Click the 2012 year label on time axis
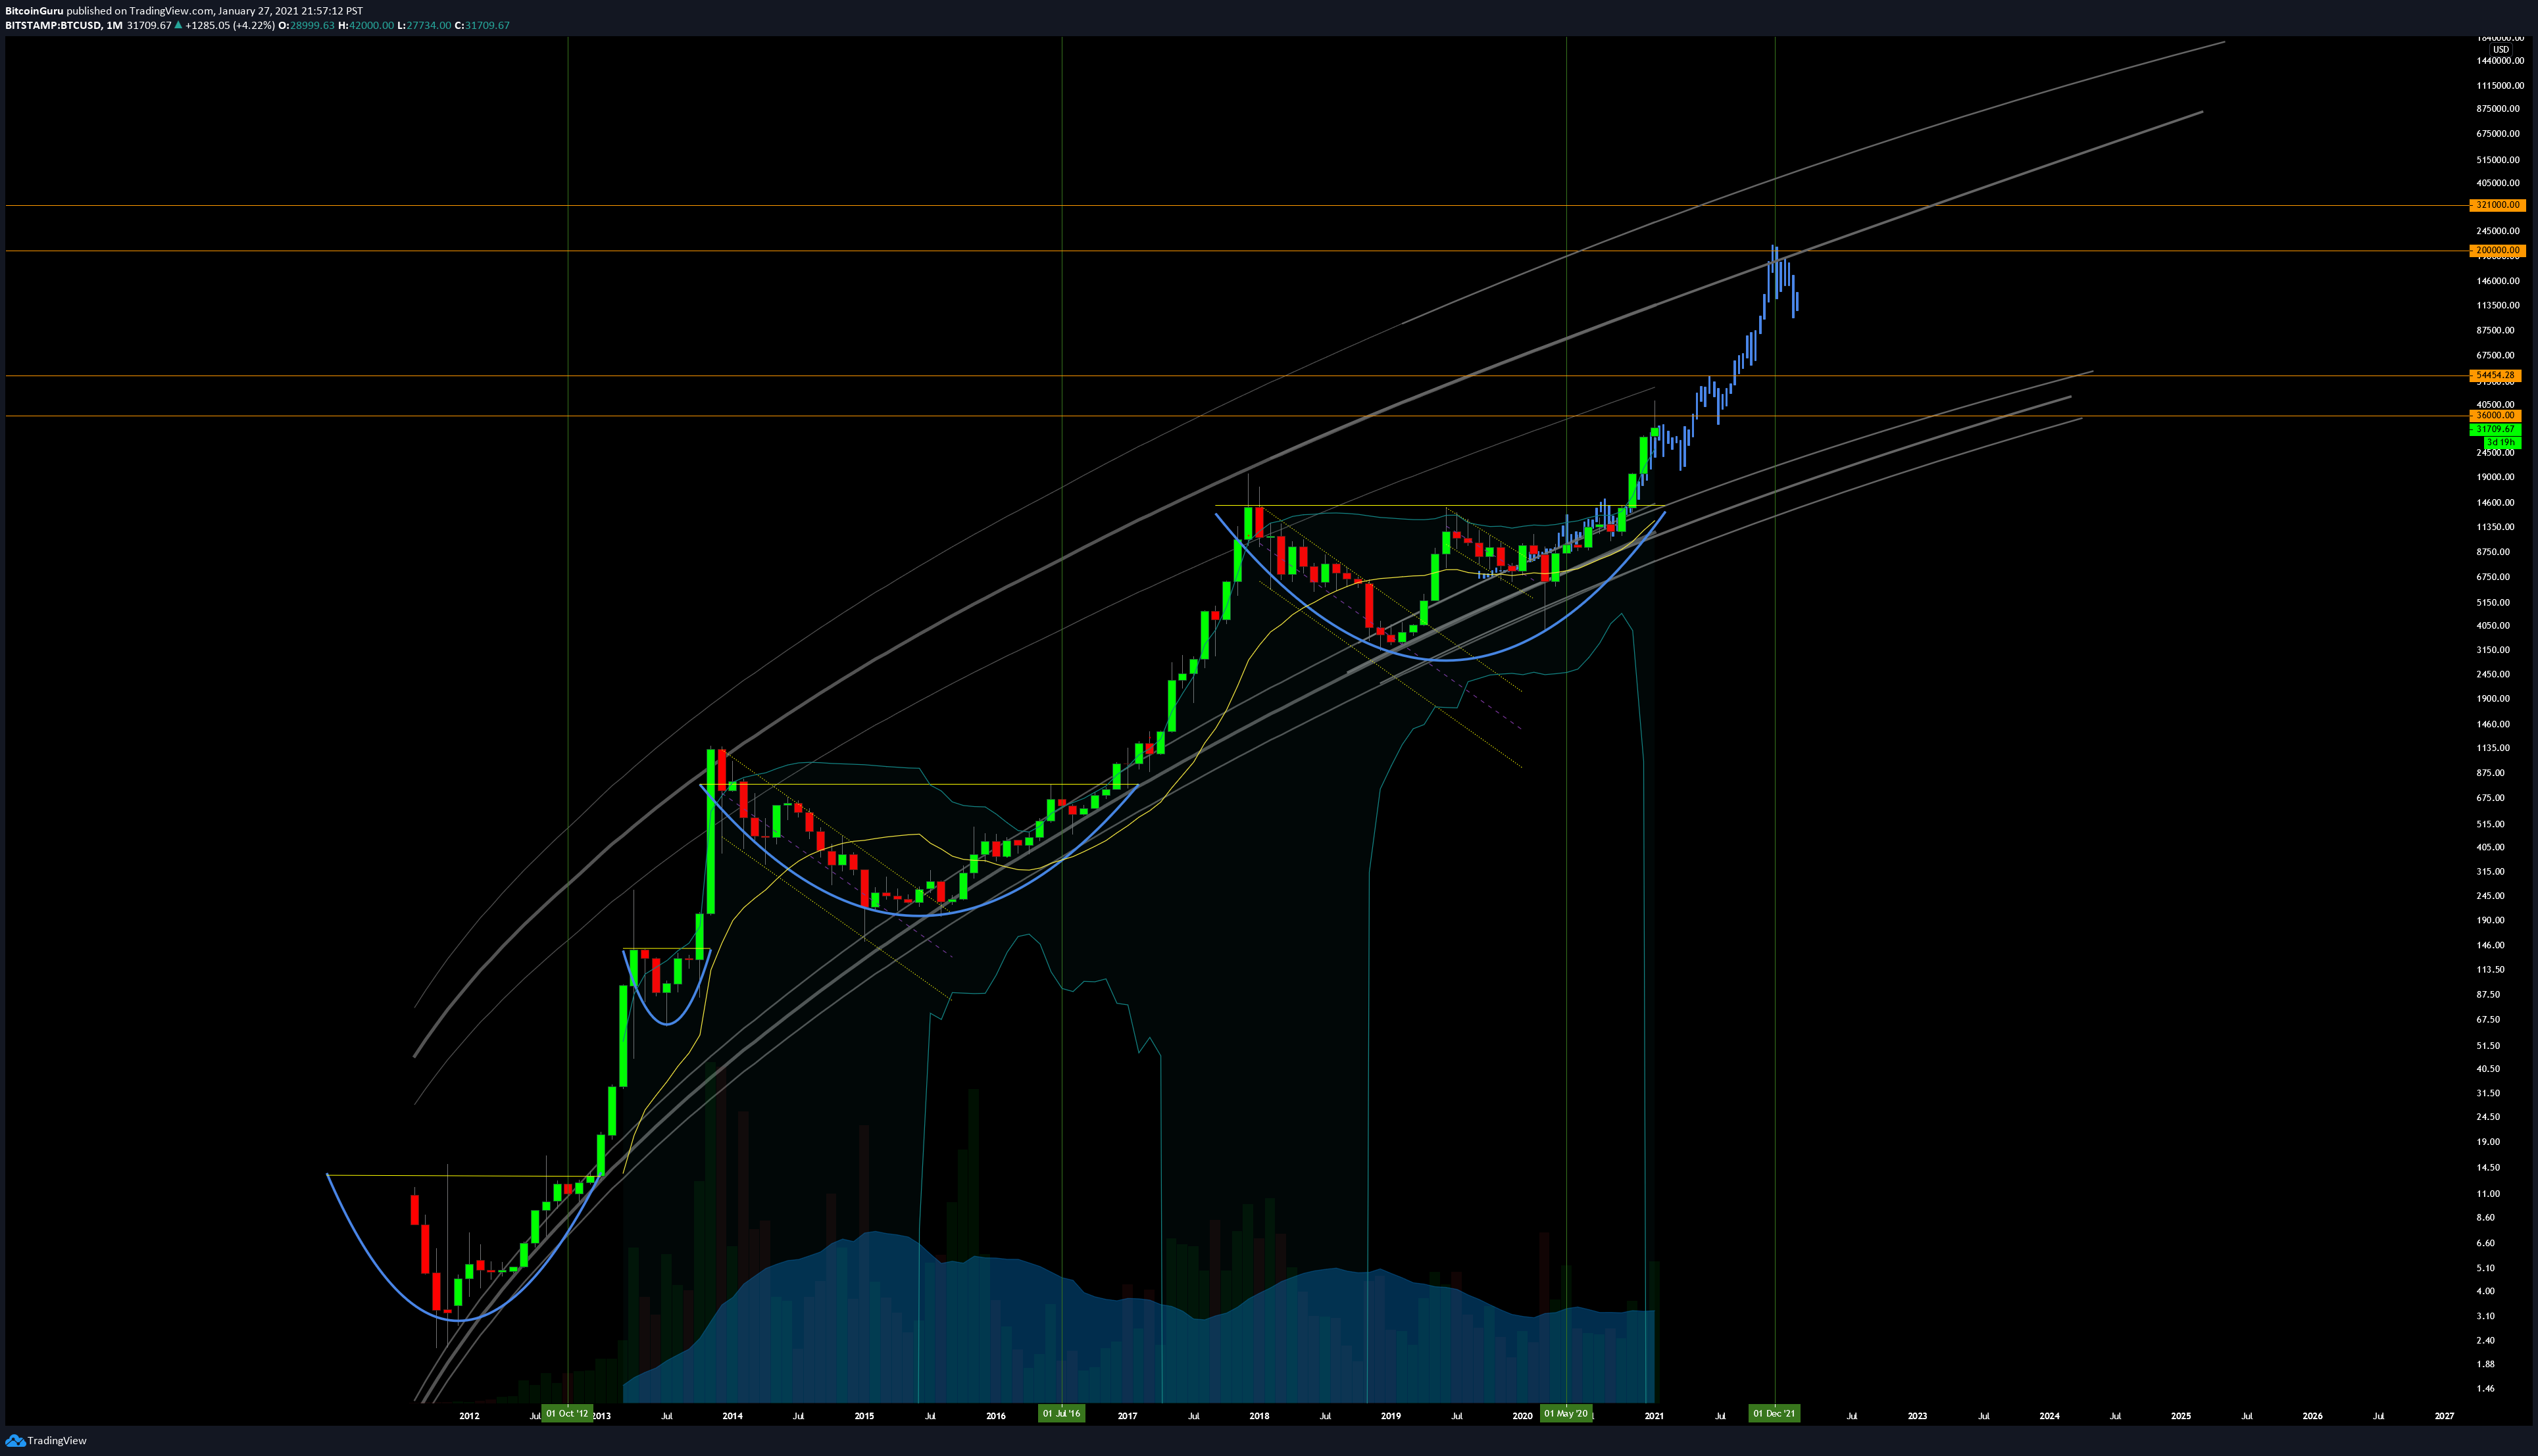 click(x=469, y=1416)
